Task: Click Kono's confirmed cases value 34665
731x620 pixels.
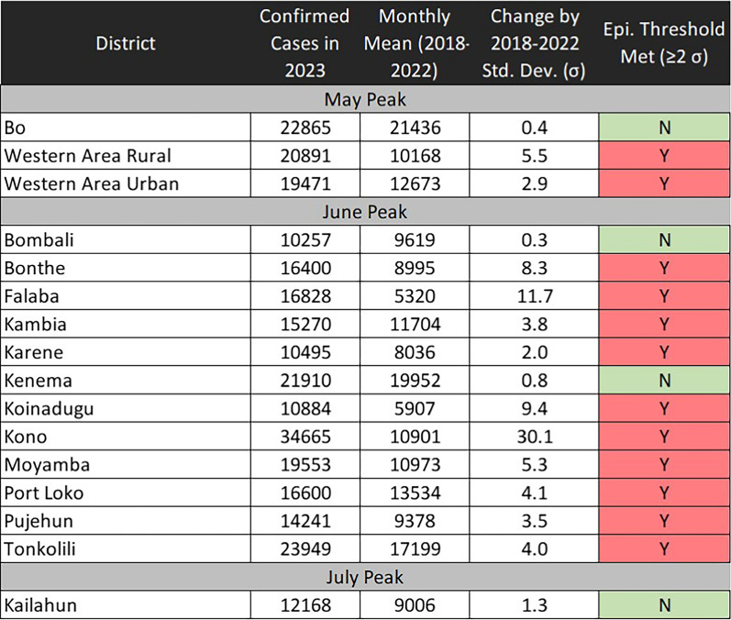Action: click(305, 437)
